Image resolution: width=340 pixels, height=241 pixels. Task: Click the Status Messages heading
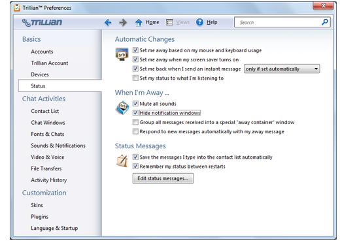point(141,146)
